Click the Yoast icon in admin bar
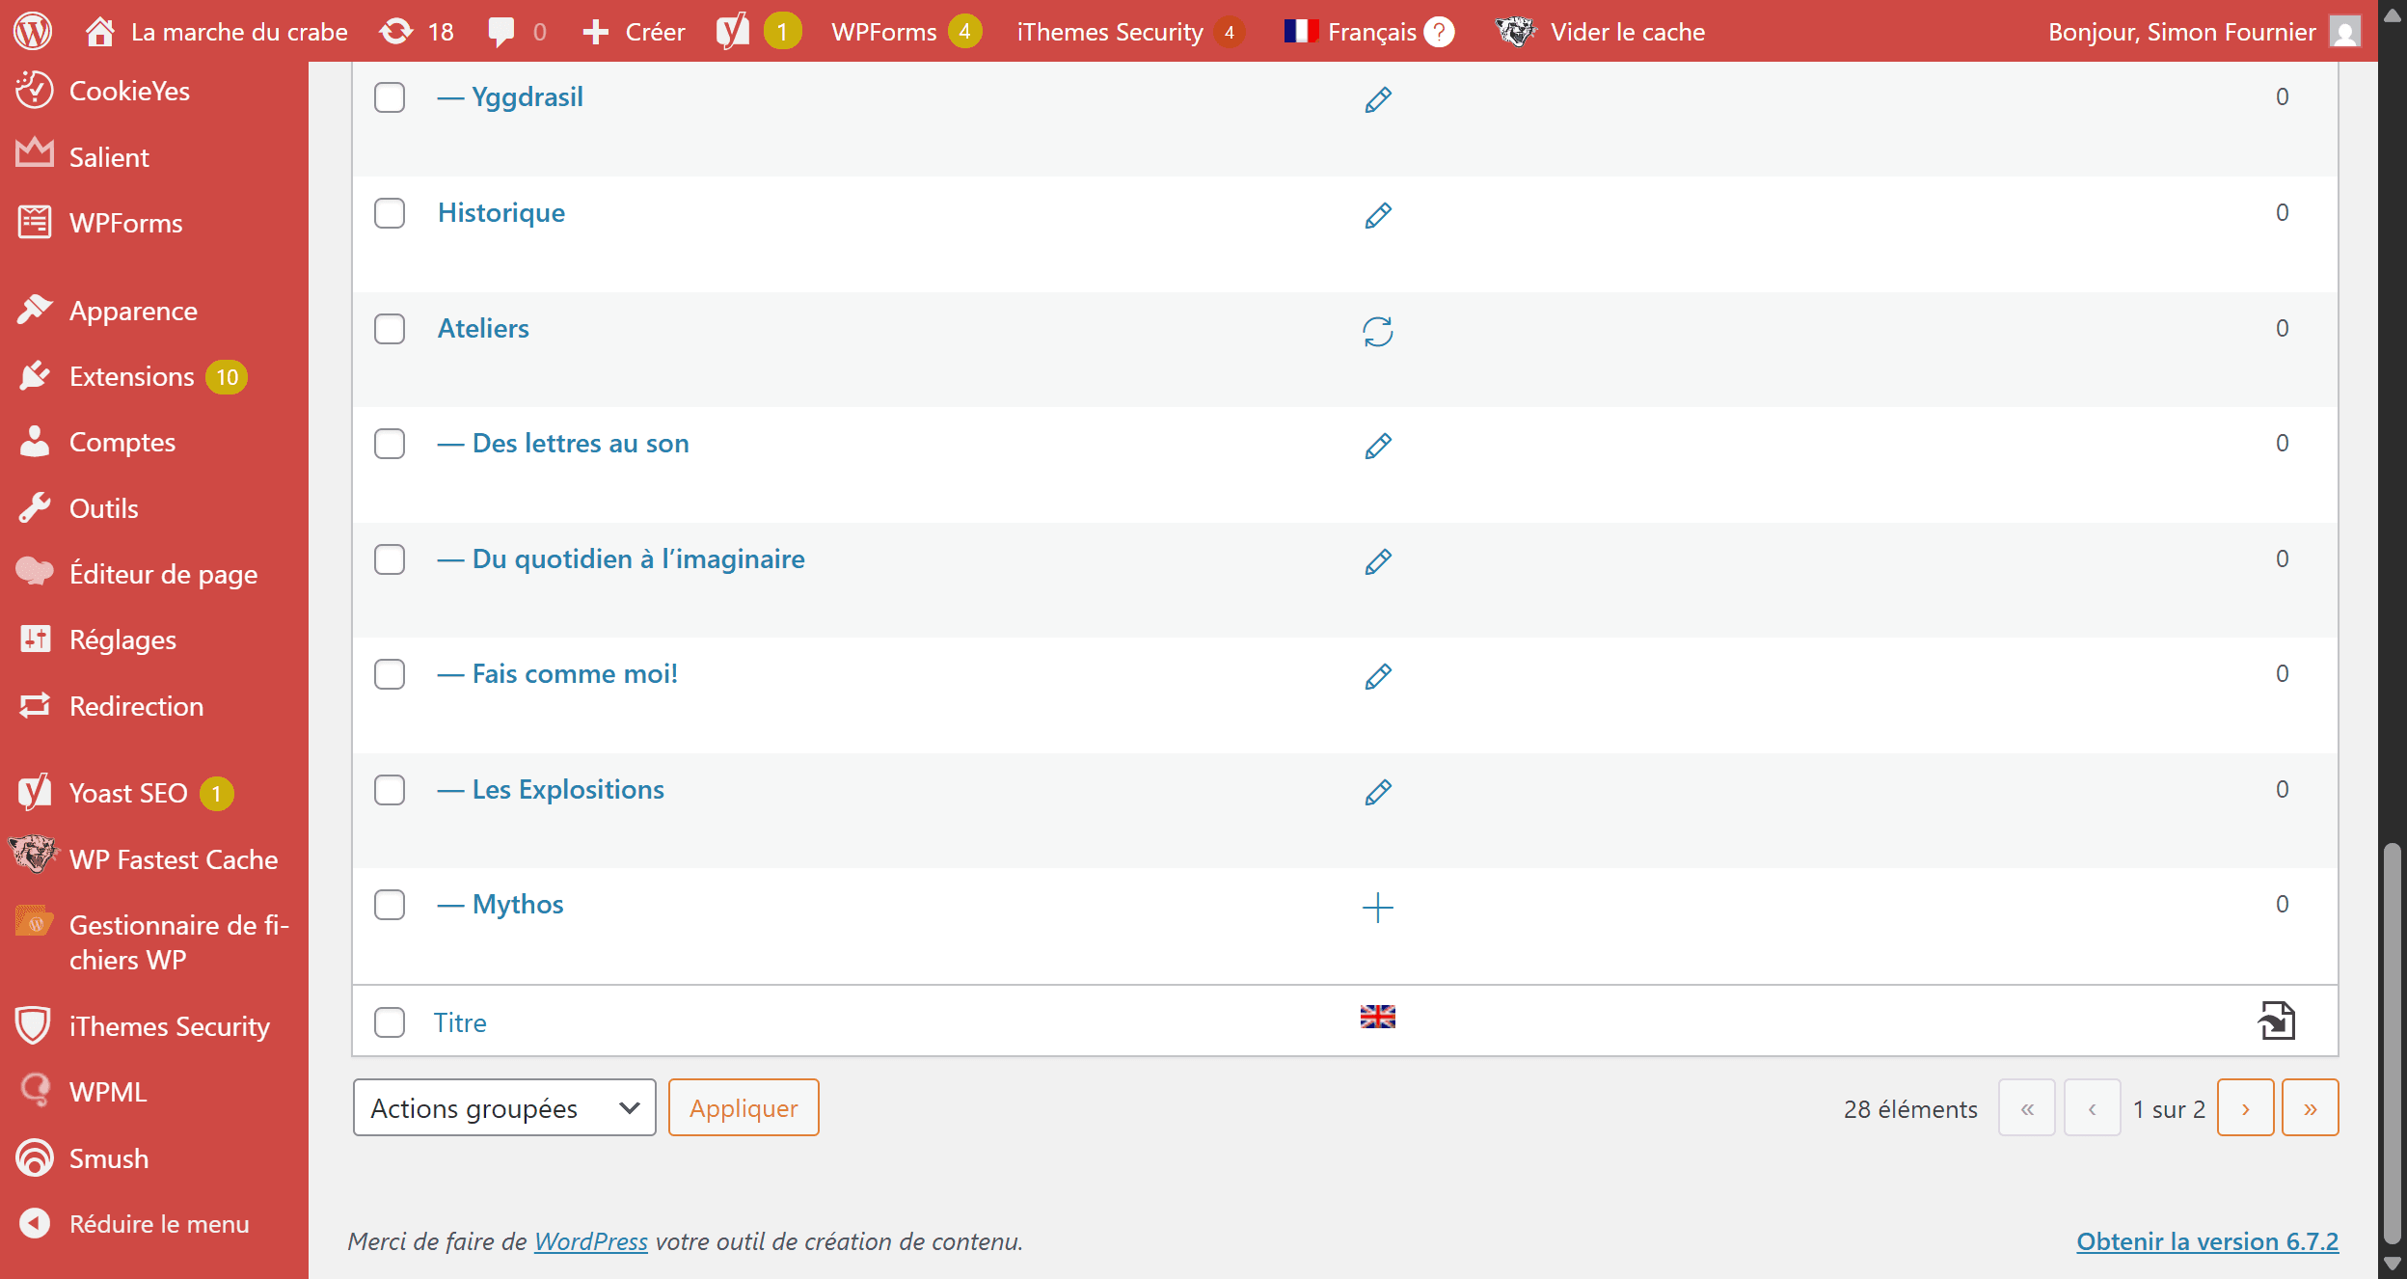 point(733,31)
